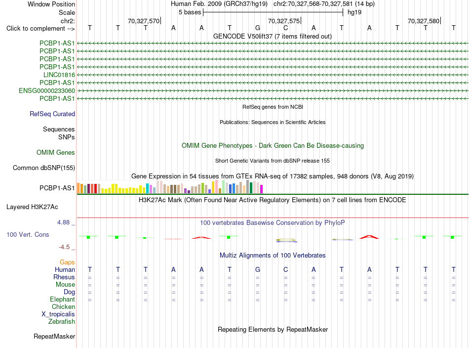The image size is (469, 348).
Task: Click the OMIM Gene Phenotypes track title
Action: point(273,145)
